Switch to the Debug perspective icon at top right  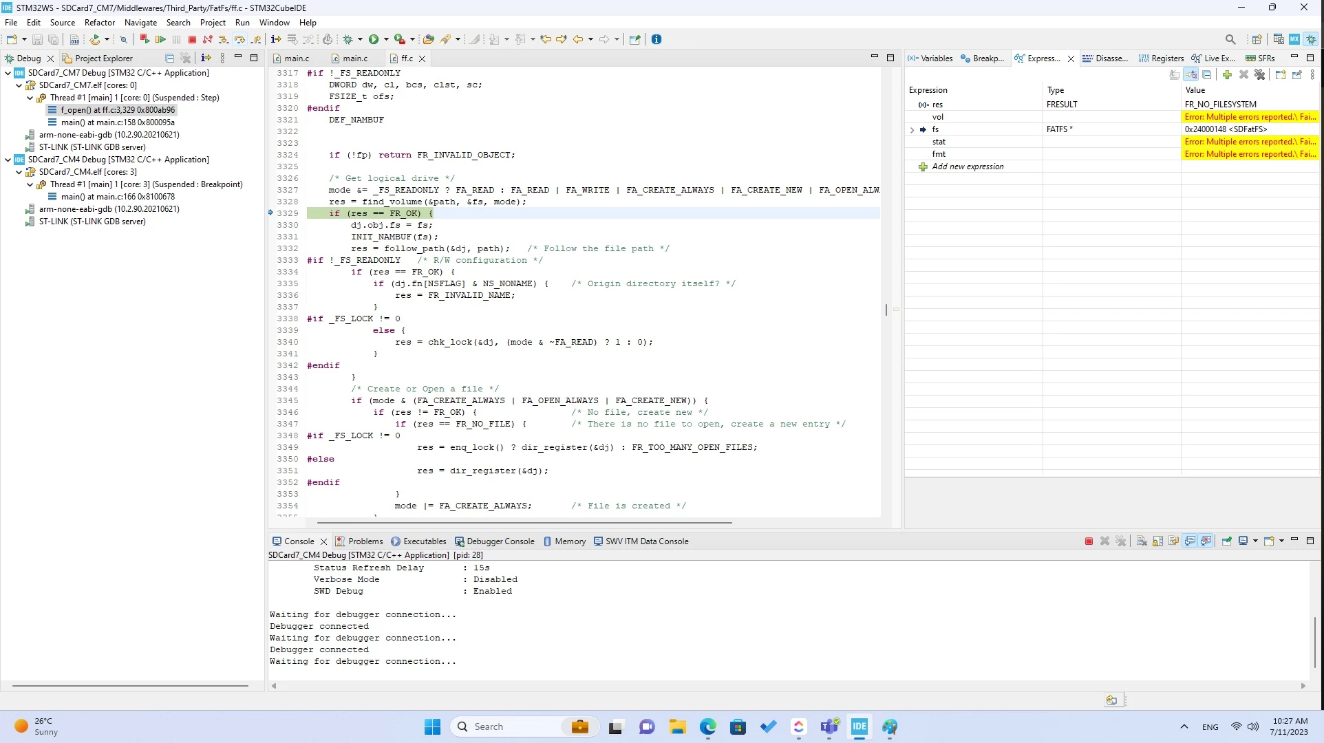pos(1312,39)
